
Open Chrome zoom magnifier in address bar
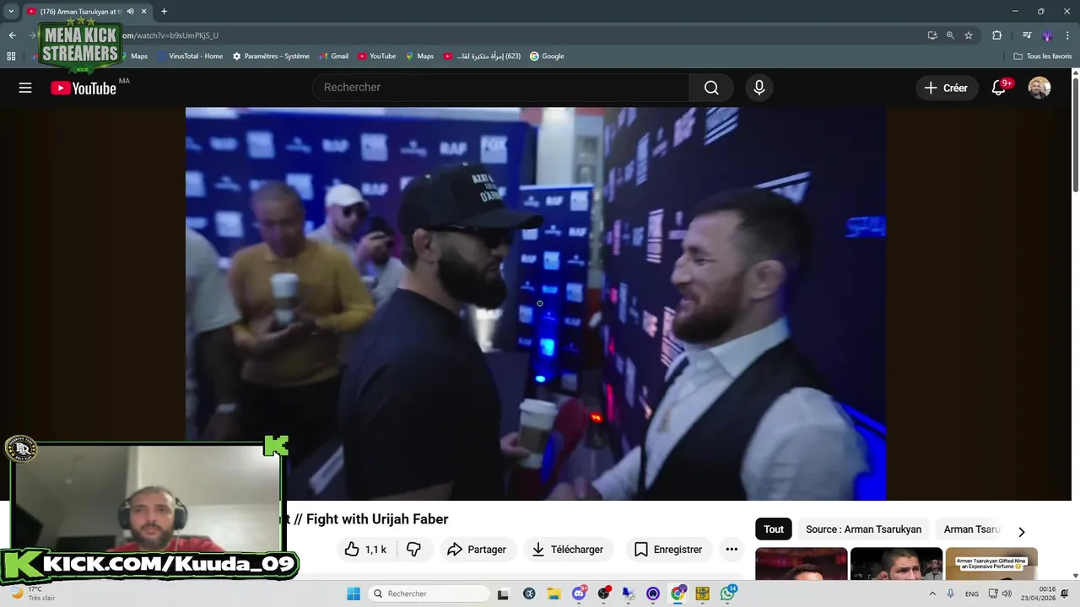[x=950, y=35]
